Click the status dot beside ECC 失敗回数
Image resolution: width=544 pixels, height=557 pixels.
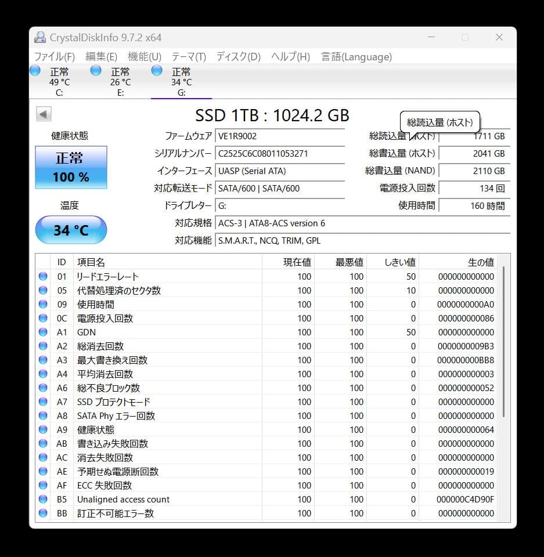click(43, 485)
